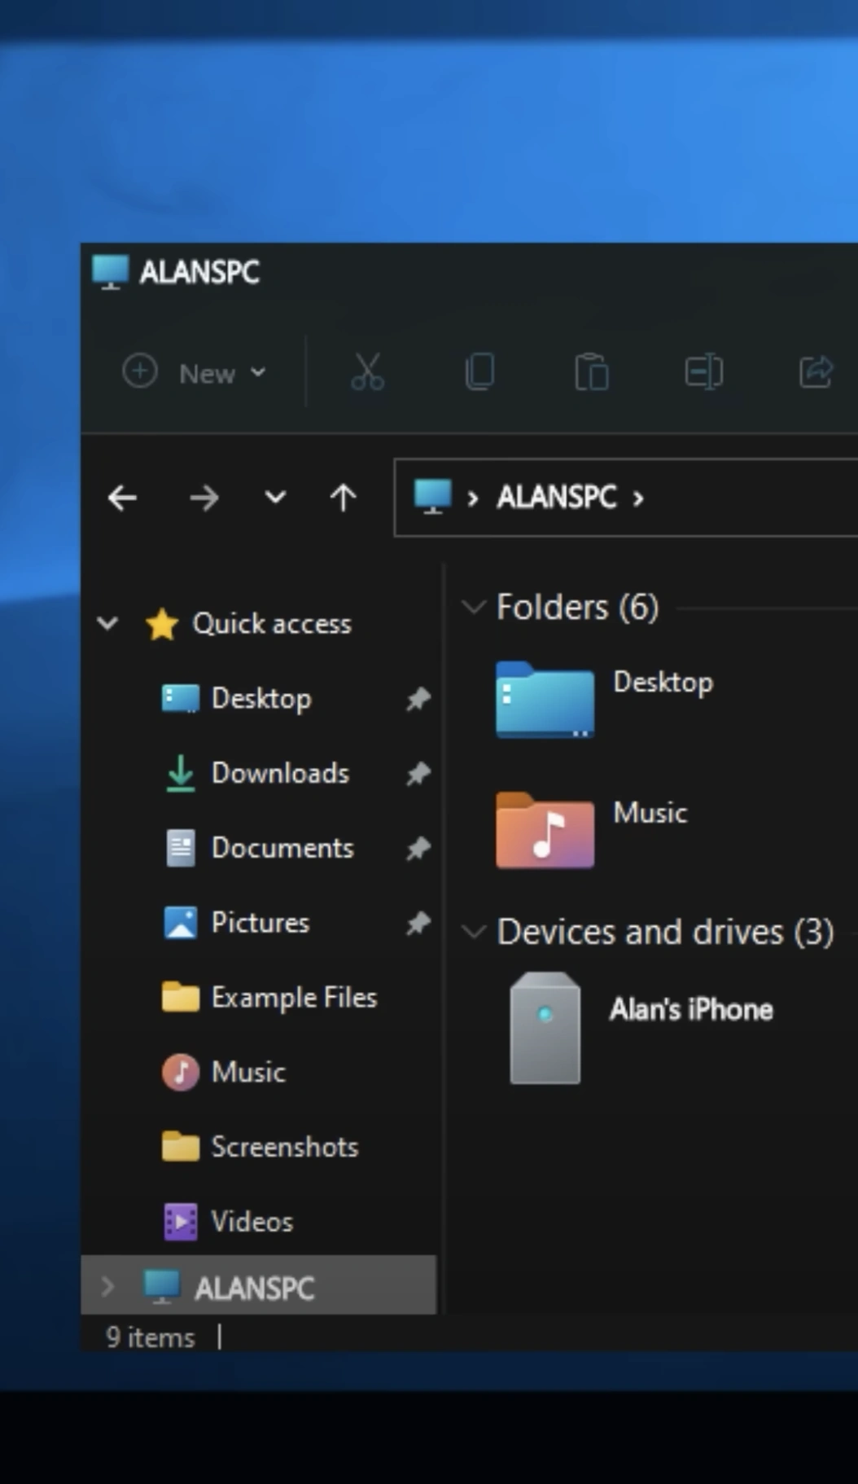Open Music in the sidebar

(x=248, y=1072)
